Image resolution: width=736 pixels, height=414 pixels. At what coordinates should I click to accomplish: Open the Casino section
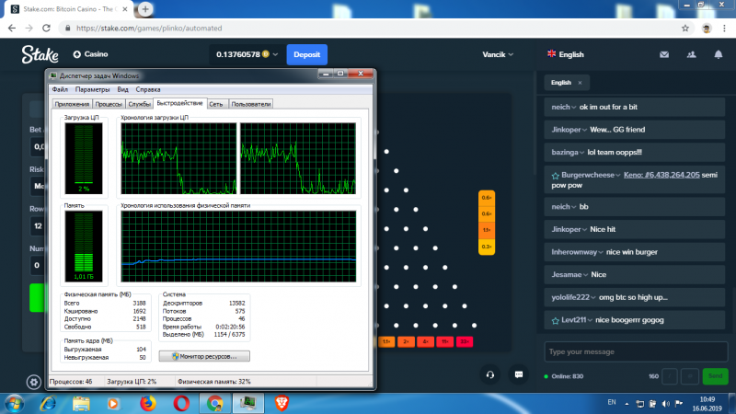click(x=90, y=54)
